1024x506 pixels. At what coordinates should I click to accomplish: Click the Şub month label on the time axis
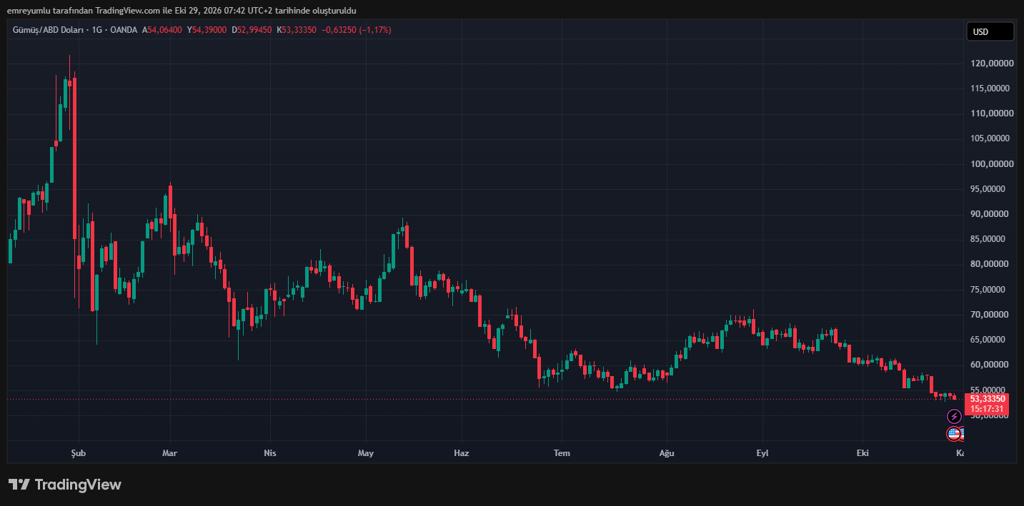click(79, 453)
